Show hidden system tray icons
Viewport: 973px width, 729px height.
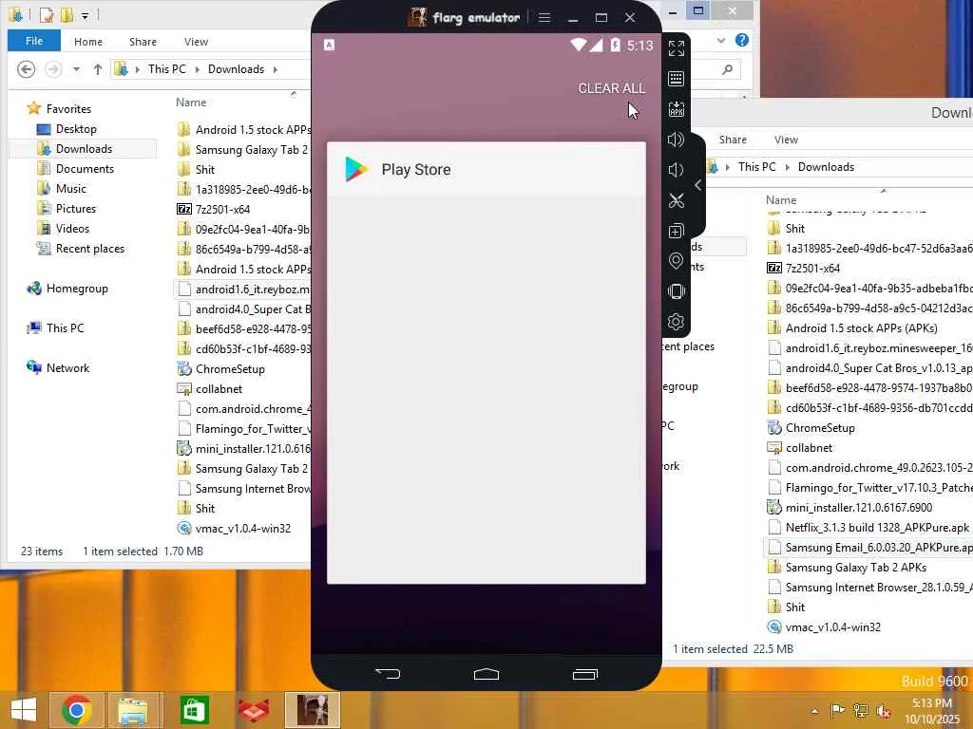pyautogui.click(x=814, y=711)
